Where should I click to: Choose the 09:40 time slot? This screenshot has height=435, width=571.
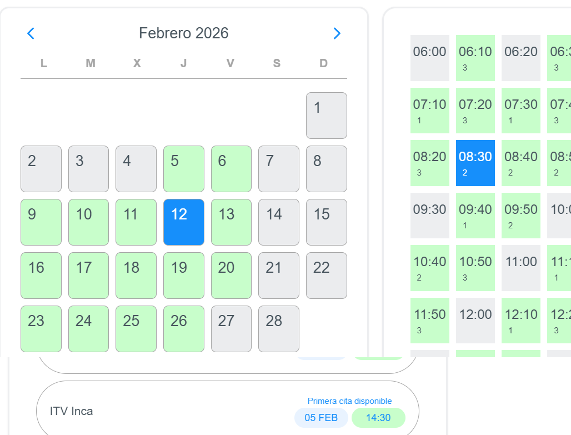[475, 215]
